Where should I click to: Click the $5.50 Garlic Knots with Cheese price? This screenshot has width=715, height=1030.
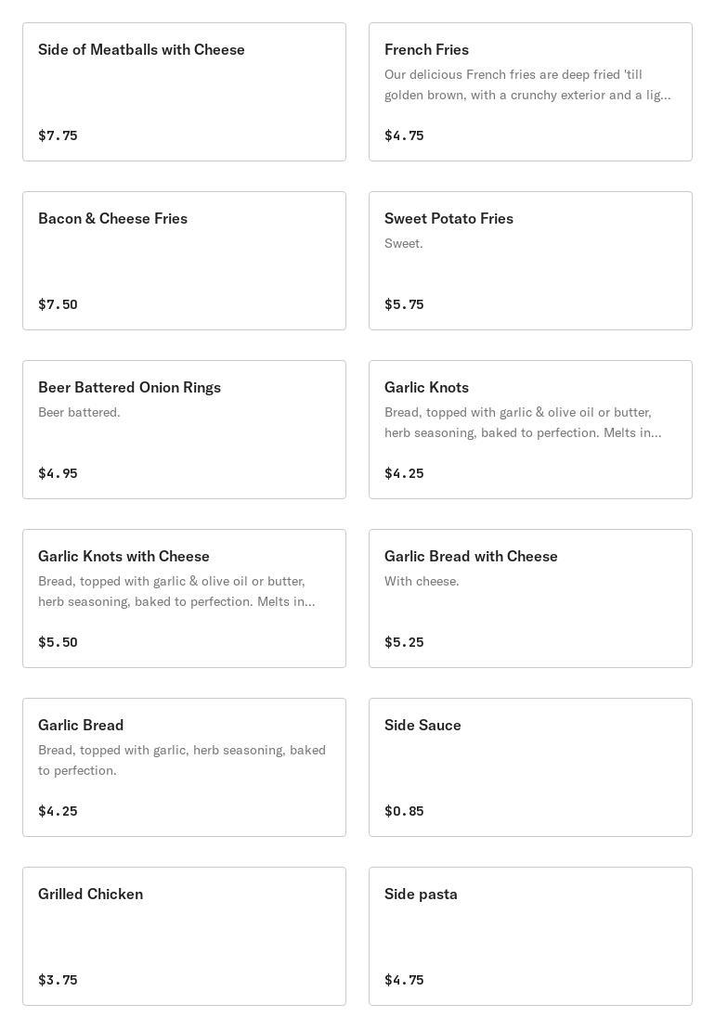click(58, 642)
